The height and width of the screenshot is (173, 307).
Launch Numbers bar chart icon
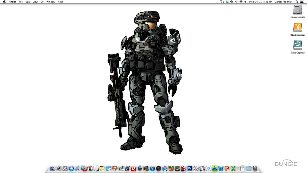(121, 168)
